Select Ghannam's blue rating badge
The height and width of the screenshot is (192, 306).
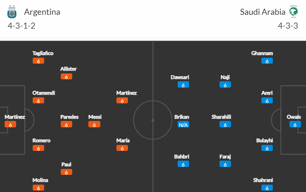pos(267,61)
